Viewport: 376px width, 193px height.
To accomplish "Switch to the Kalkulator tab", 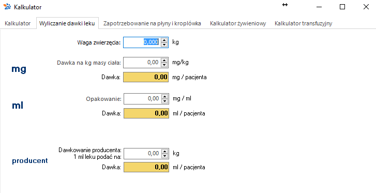I will [18, 23].
